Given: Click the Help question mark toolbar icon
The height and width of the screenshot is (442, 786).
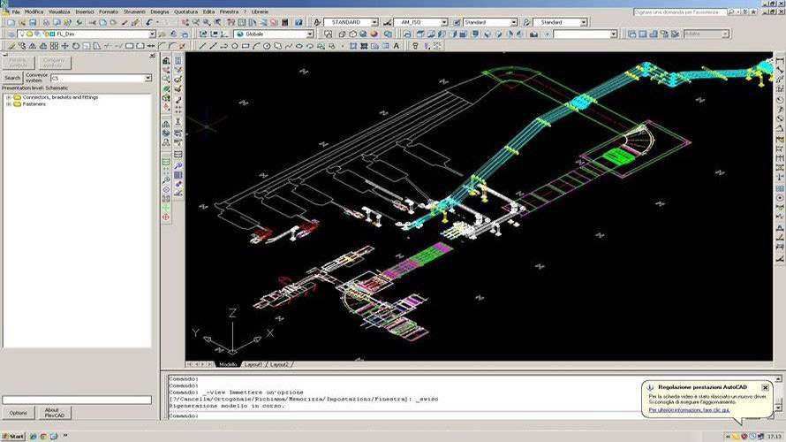Looking at the screenshot, I should point(299,22).
